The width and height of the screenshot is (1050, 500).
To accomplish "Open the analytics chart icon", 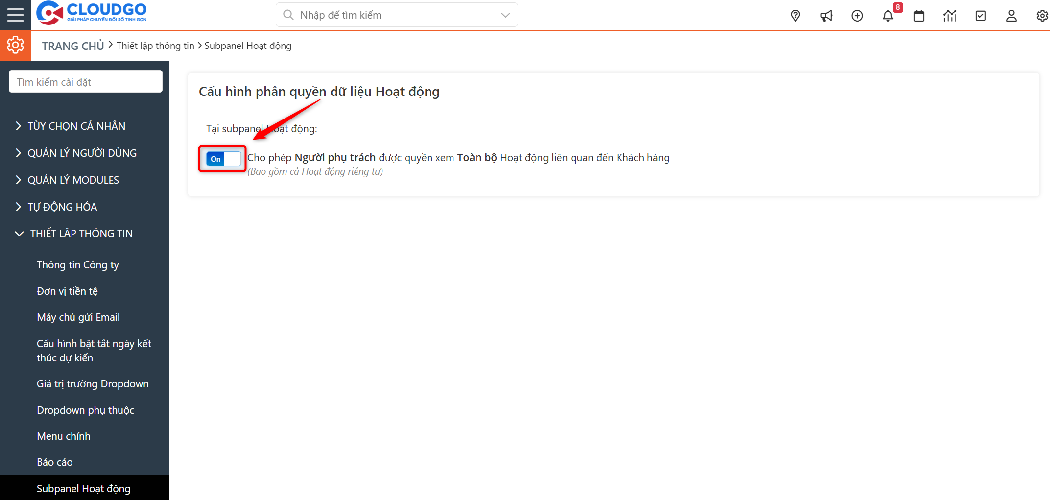I will pos(949,15).
